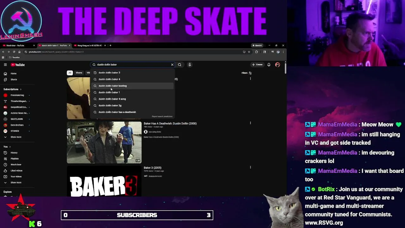Viewport: 405px width, 228px height.
Task: Expand the 'You' section chevron
Action: pyautogui.click(x=10, y=147)
